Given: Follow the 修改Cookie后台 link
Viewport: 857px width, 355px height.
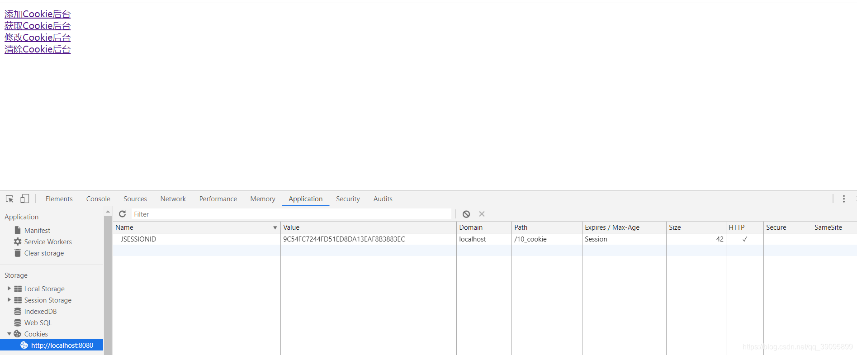Looking at the screenshot, I should [38, 38].
